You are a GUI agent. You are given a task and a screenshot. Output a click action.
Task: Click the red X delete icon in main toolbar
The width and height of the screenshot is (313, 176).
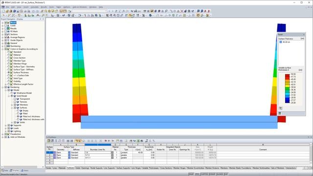tap(182, 11)
